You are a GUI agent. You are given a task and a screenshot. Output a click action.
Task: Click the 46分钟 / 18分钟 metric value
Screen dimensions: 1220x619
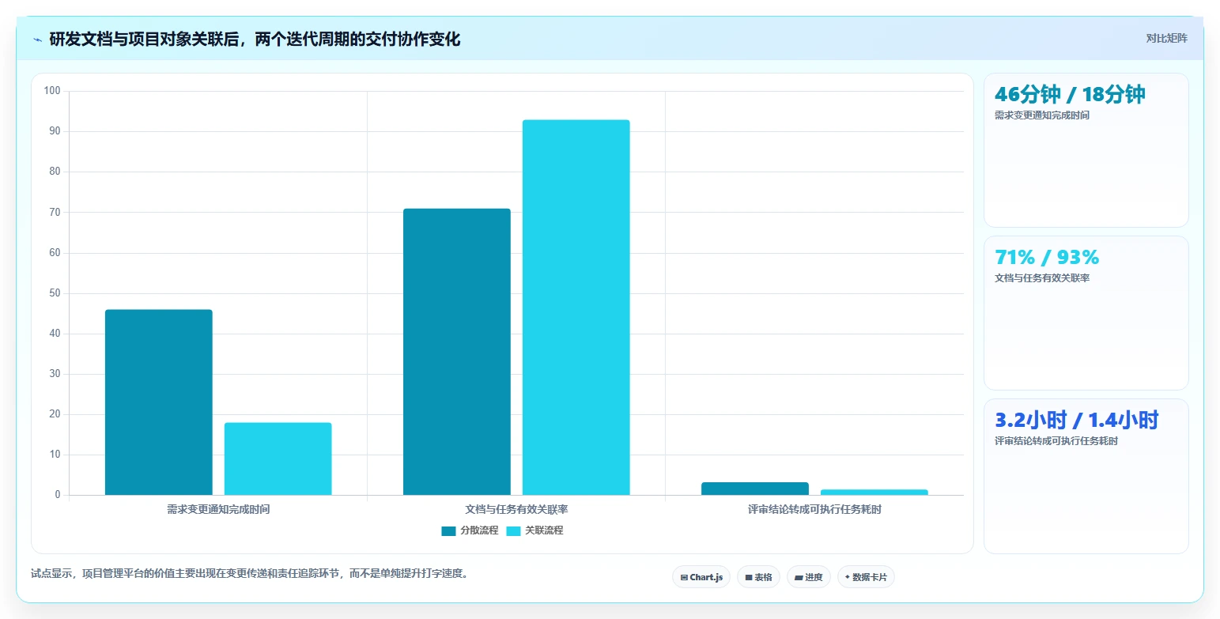tap(1070, 94)
